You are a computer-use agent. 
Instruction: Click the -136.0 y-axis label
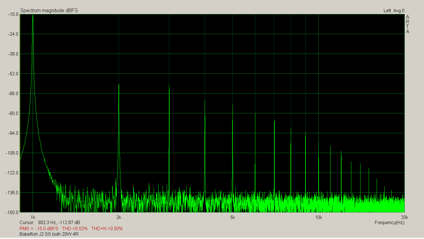tap(12, 192)
